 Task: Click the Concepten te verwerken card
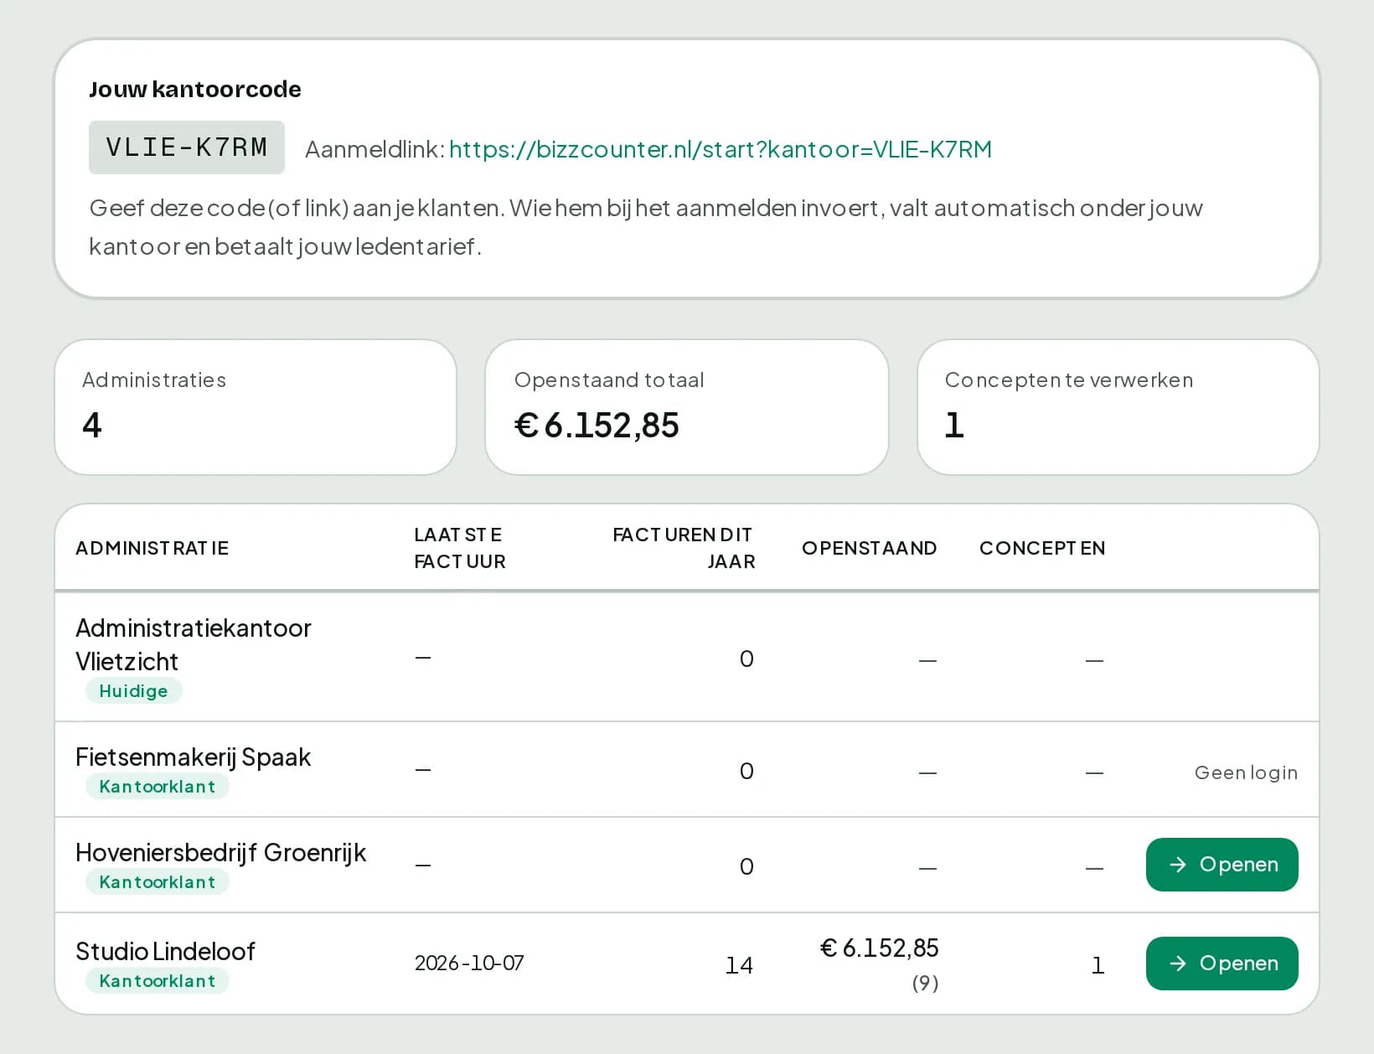pyautogui.click(x=1118, y=407)
